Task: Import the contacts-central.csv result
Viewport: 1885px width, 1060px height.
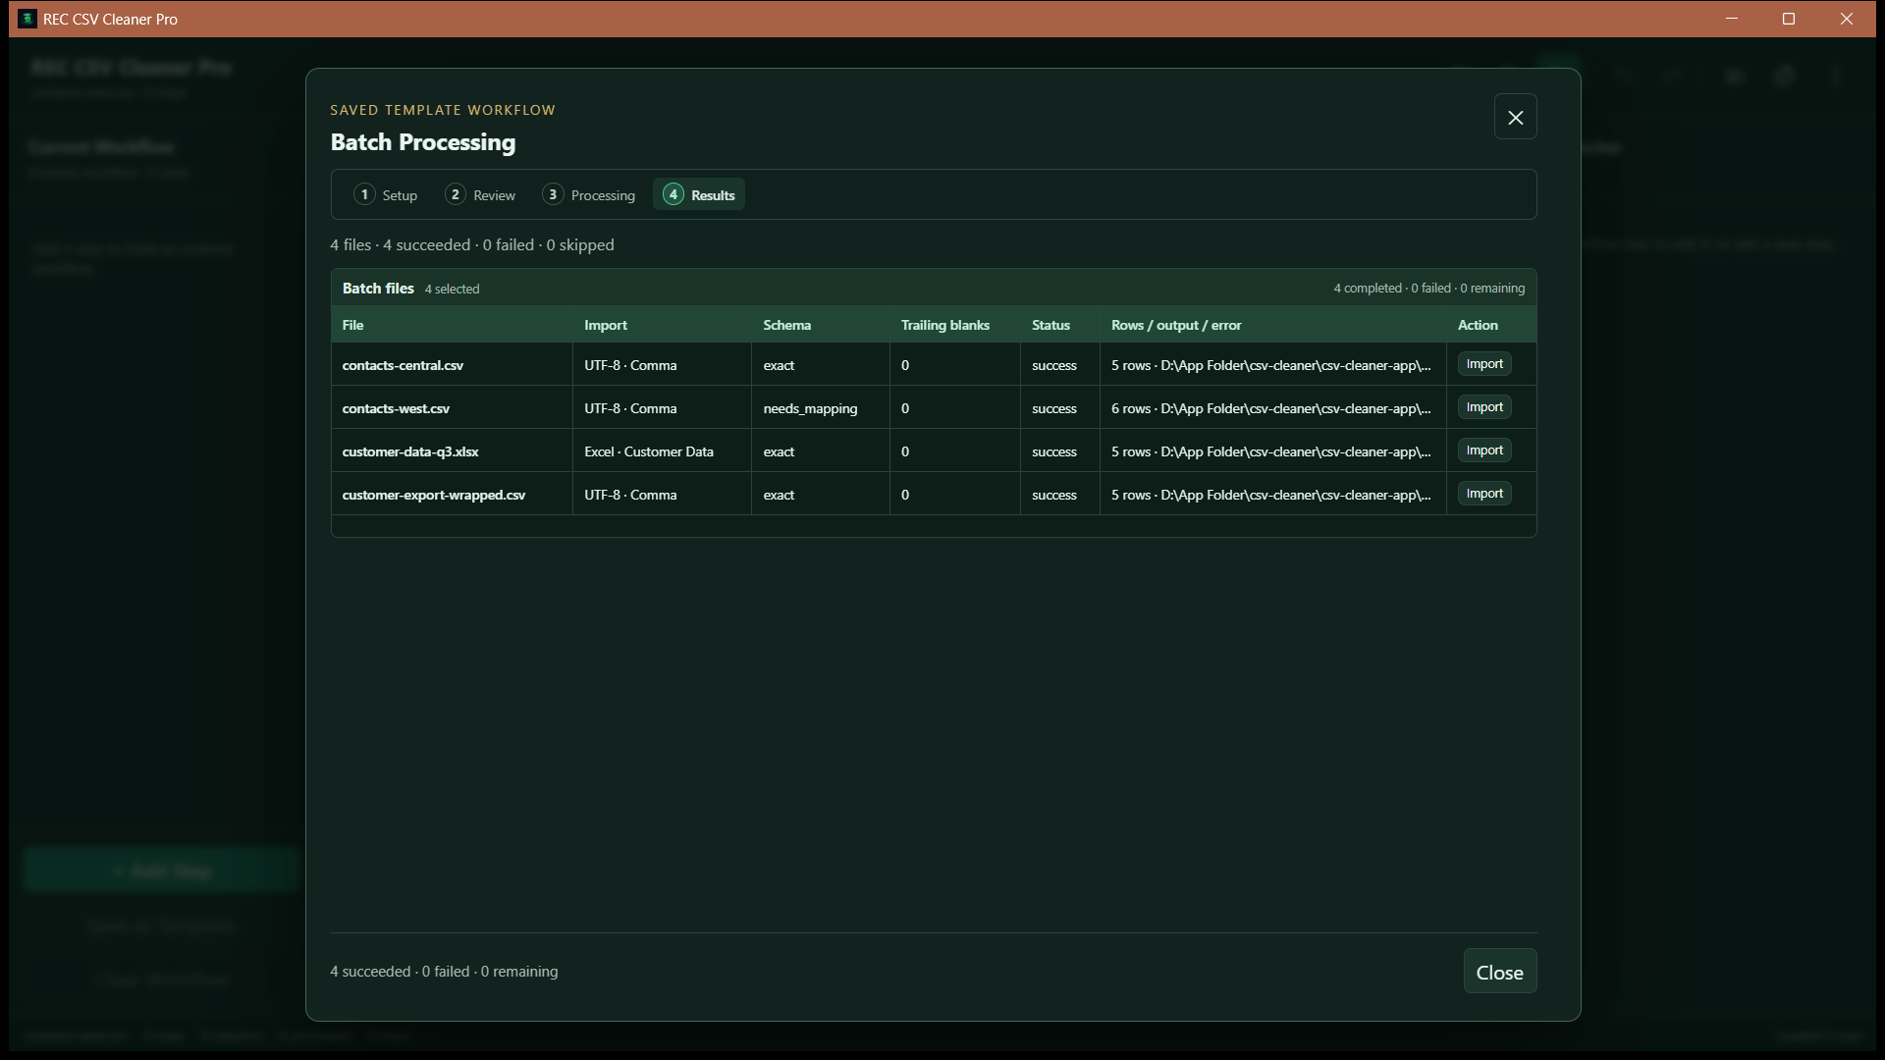Action: tap(1483, 364)
